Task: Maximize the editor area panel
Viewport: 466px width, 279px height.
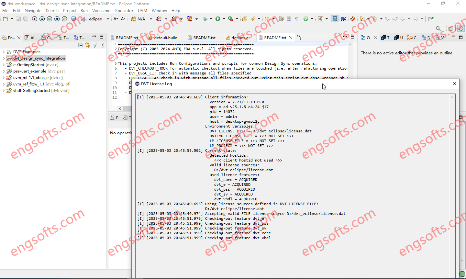Action: pyautogui.click(x=352, y=37)
